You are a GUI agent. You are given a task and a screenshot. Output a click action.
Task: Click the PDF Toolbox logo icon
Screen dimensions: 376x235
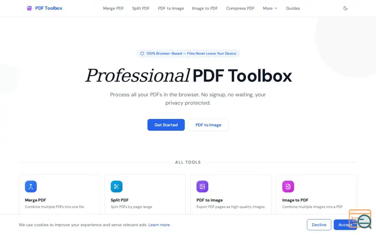point(29,8)
